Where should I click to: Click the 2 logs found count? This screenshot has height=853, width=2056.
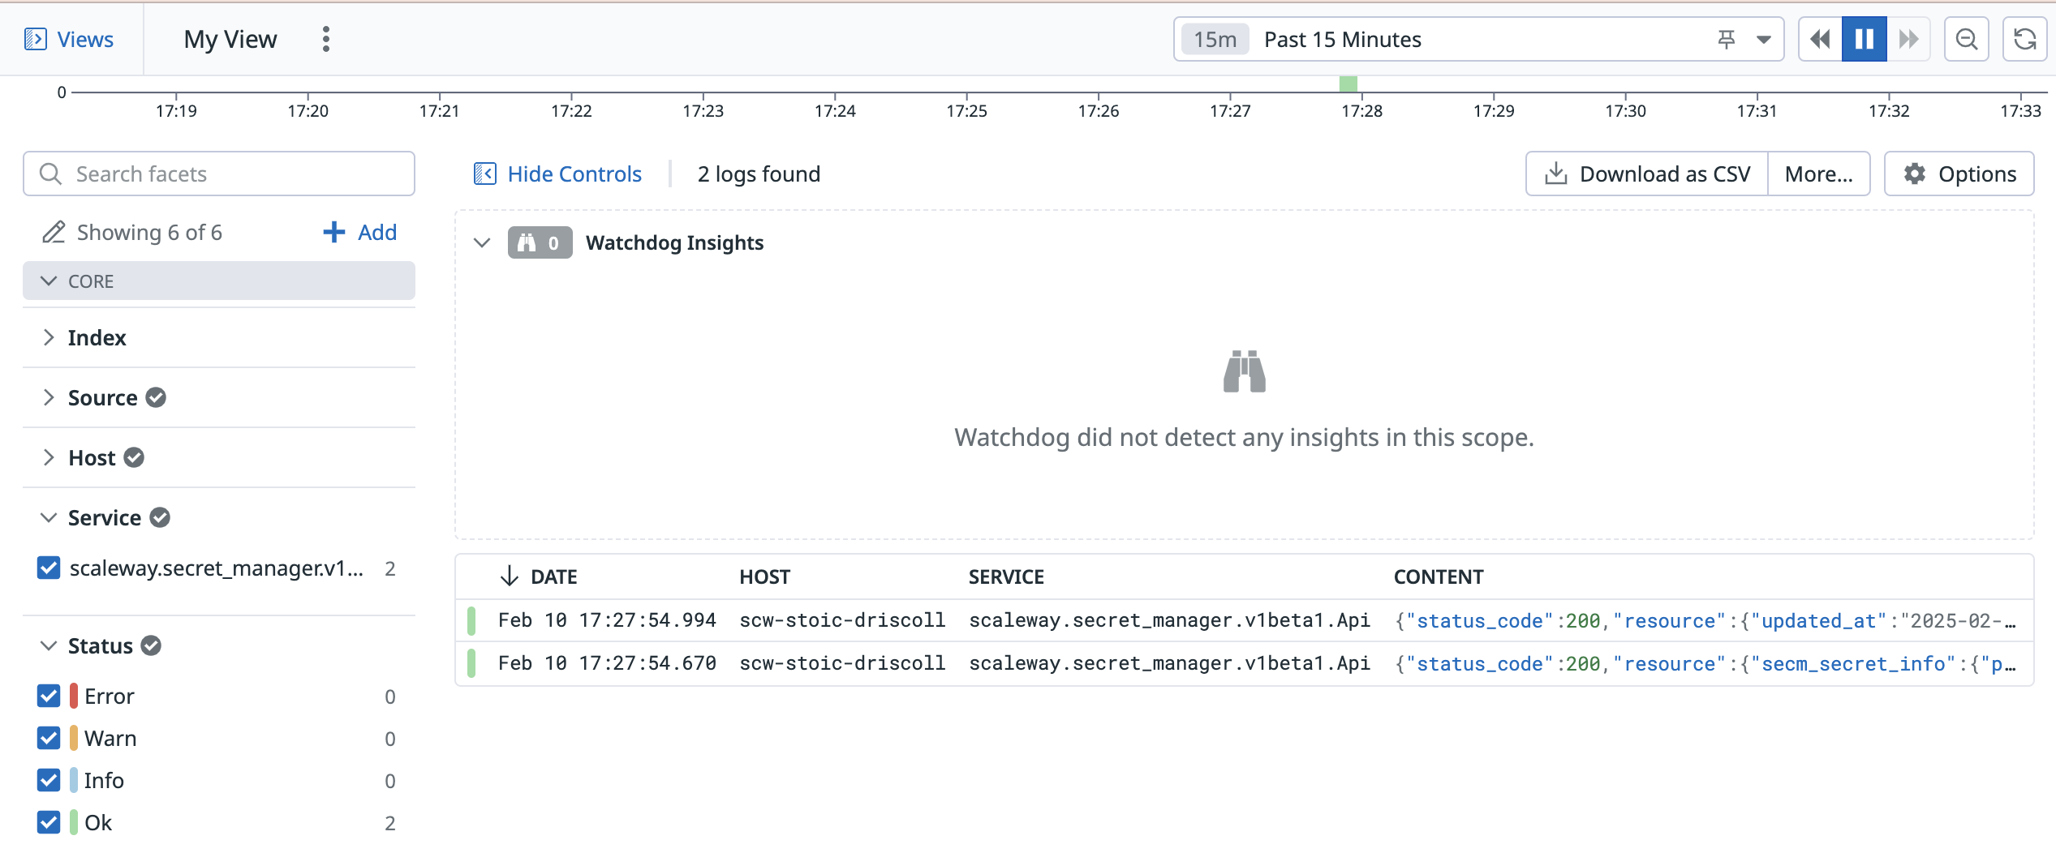(x=759, y=174)
